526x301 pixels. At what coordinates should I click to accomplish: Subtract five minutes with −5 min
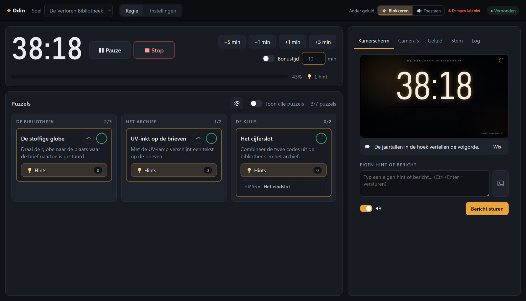tap(232, 42)
